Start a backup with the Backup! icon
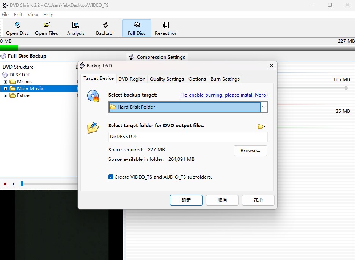355x260 pixels. [105, 28]
